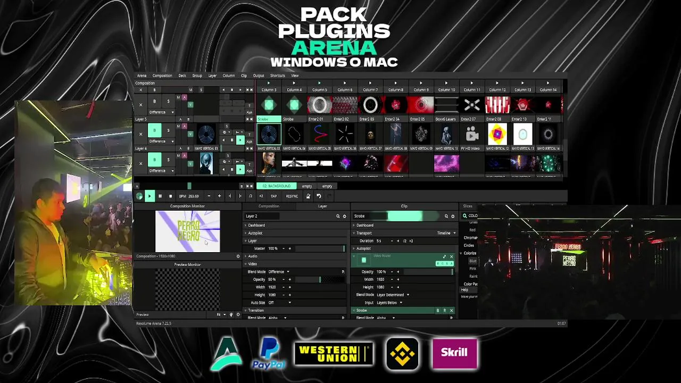The image size is (681, 383).
Task: Toggle the V video button on Layer 5
Action: point(190,134)
